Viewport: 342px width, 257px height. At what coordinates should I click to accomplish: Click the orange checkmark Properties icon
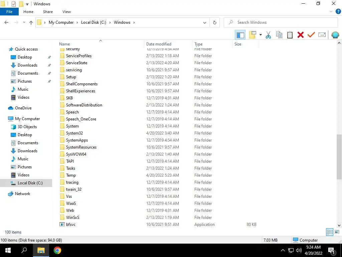click(x=311, y=35)
